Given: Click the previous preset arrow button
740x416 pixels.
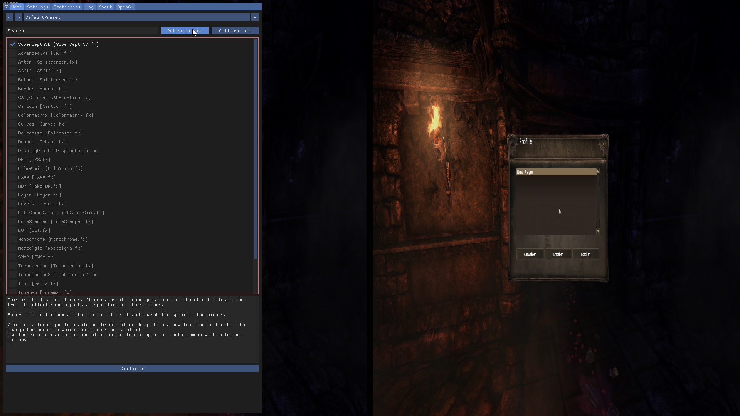Looking at the screenshot, I should [10, 17].
